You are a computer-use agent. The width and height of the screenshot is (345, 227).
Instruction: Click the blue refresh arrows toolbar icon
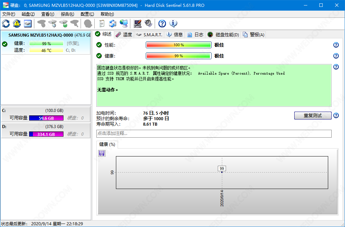coord(6,24)
